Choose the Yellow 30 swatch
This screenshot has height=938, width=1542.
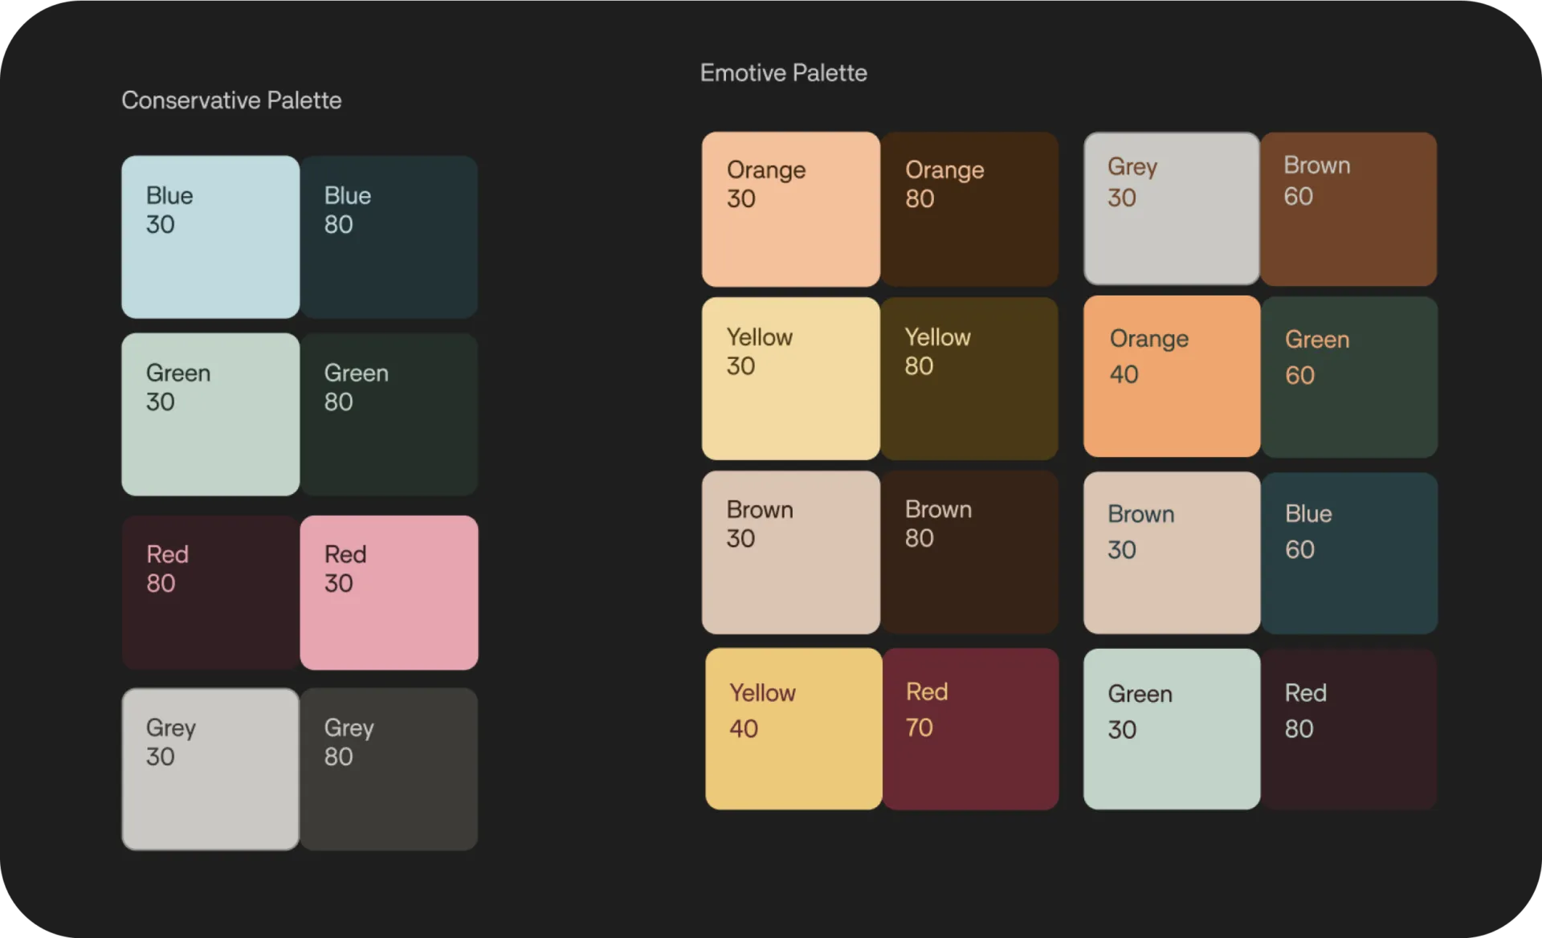791,378
